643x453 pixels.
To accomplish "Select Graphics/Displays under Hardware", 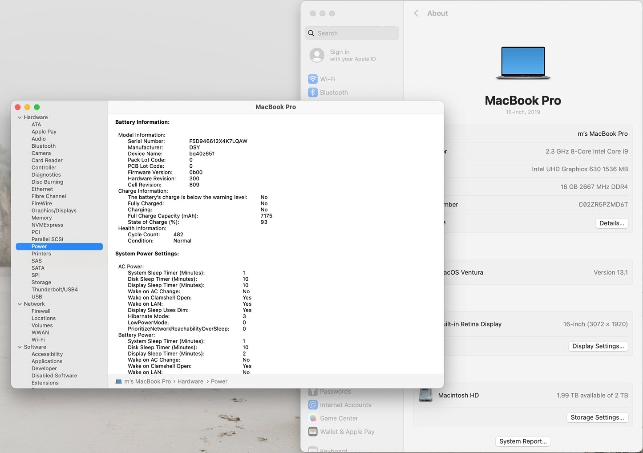I will (54, 210).
